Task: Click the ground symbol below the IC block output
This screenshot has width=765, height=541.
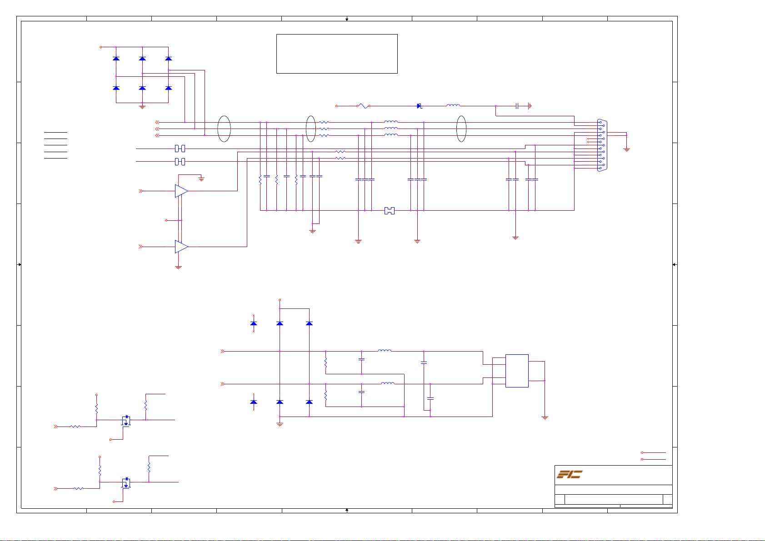Action: tap(545, 418)
